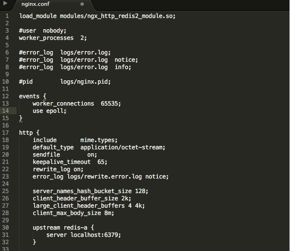This screenshot has width=290, height=251.
Task: Place cursor after 'use epoll;'
Action: [x=66, y=111]
